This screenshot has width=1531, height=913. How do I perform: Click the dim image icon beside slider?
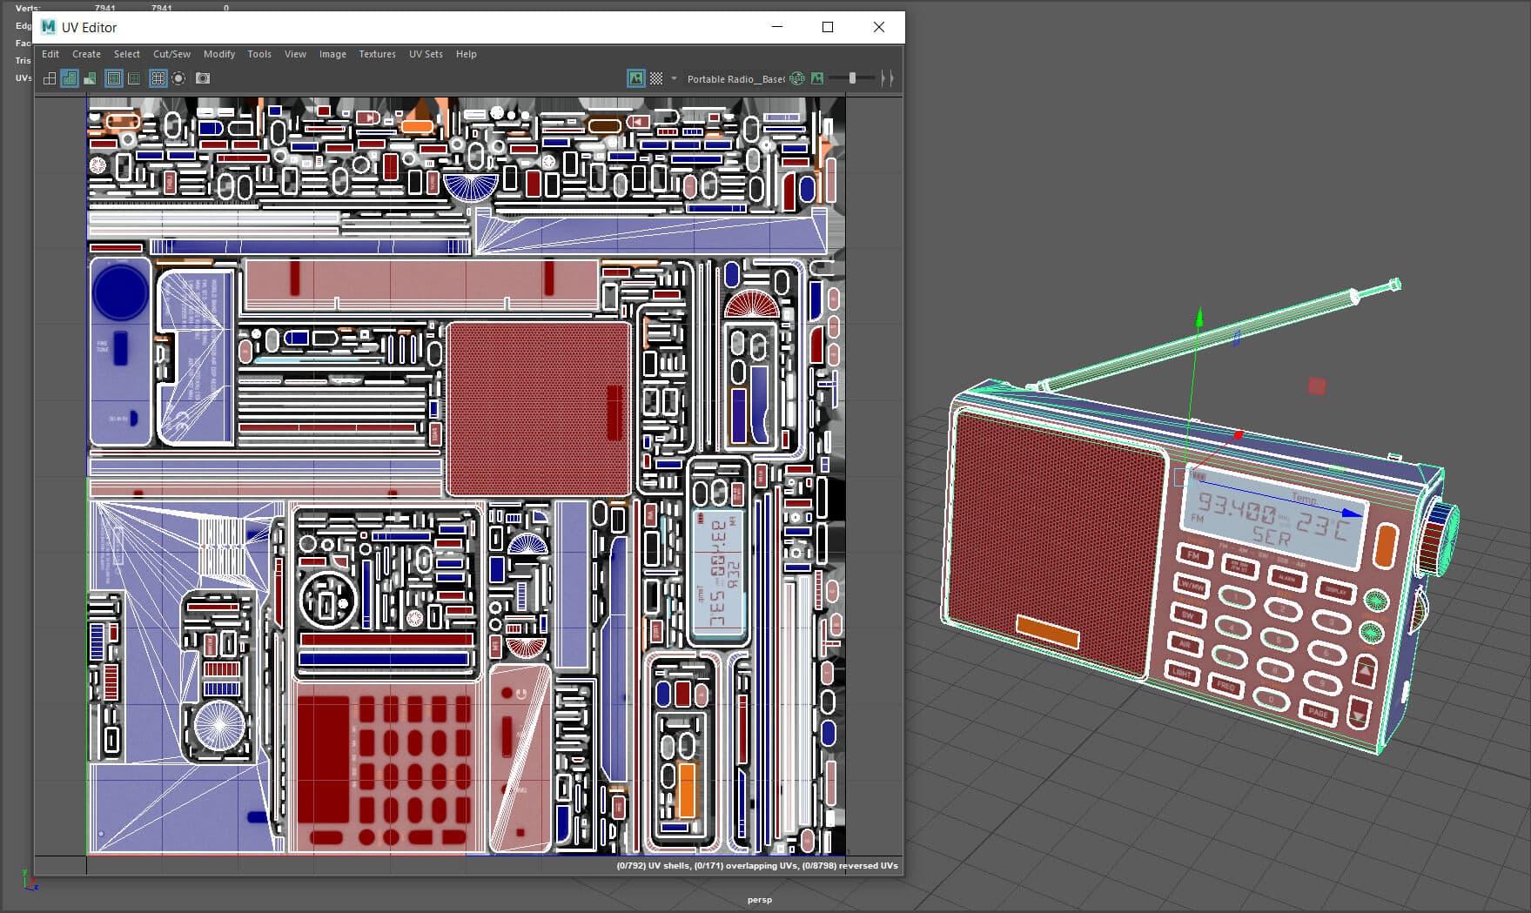817,78
